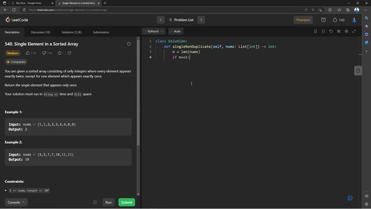Image resolution: width=371 pixels, height=209 pixels.
Task: Open a new browser tab with plus
Action: (105, 3)
